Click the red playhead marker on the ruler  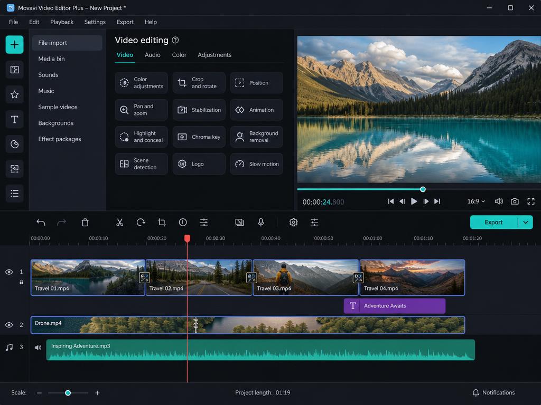188,238
